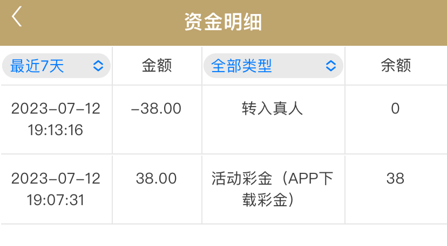
Task: Tap the balance value 0
Action: pos(395,109)
